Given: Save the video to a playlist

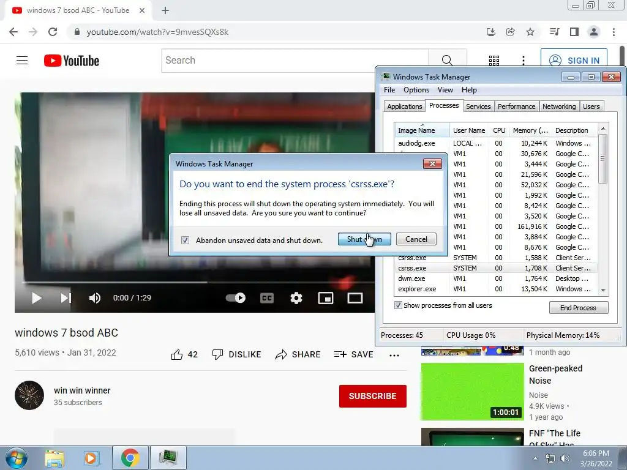Looking at the screenshot, I should (x=353, y=354).
